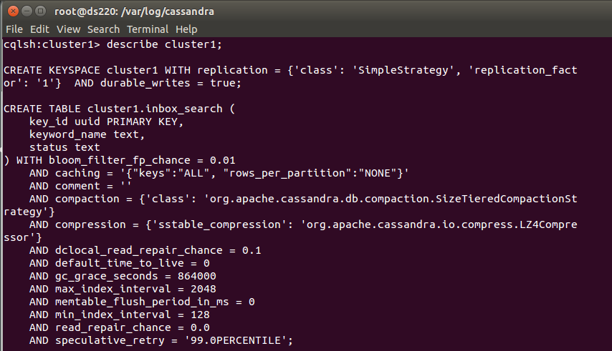Click on 'SimpleStrategy' in replication settings
The height and width of the screenshot is (351, 612).
(x=403, y=70)
